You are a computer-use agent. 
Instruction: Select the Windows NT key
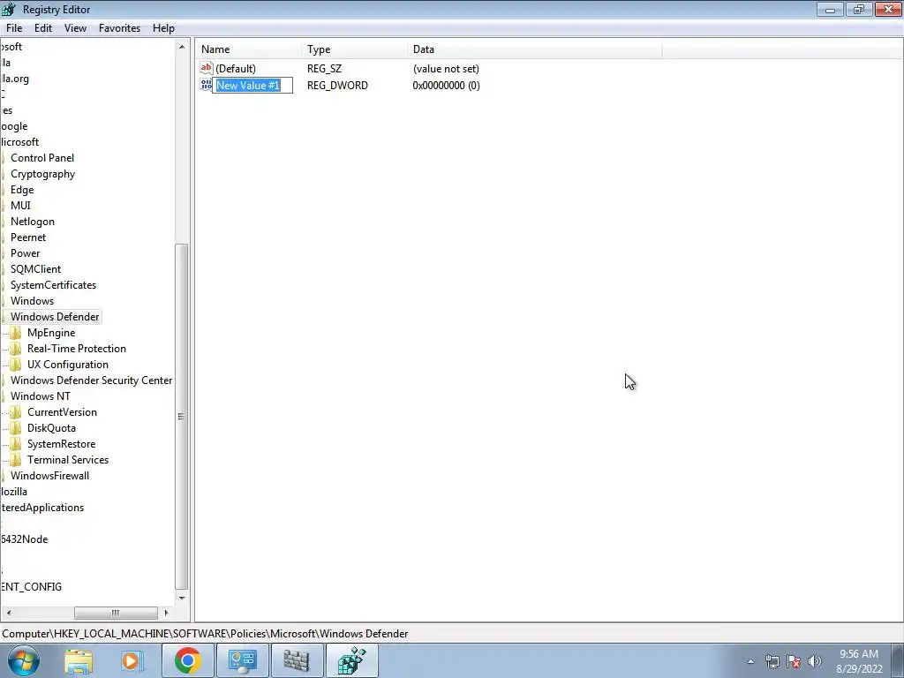coord(41,396)
